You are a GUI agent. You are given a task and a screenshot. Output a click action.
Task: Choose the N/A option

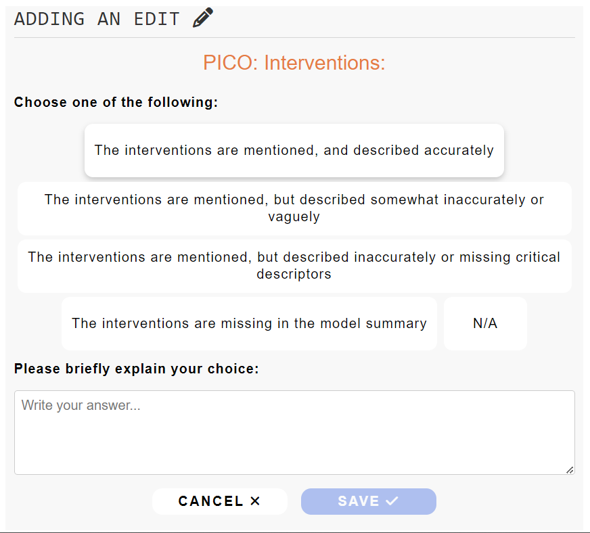pos(485,323)
